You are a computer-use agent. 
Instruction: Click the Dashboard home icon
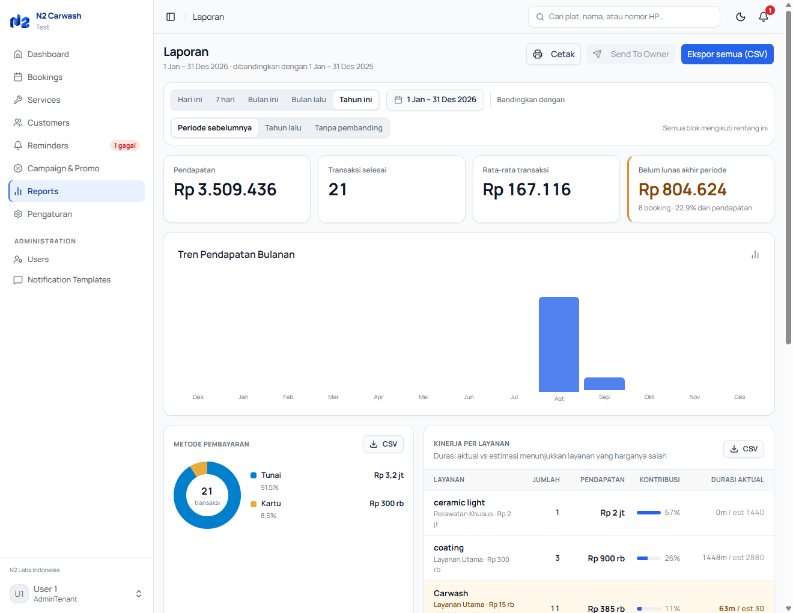coord(18,54)
